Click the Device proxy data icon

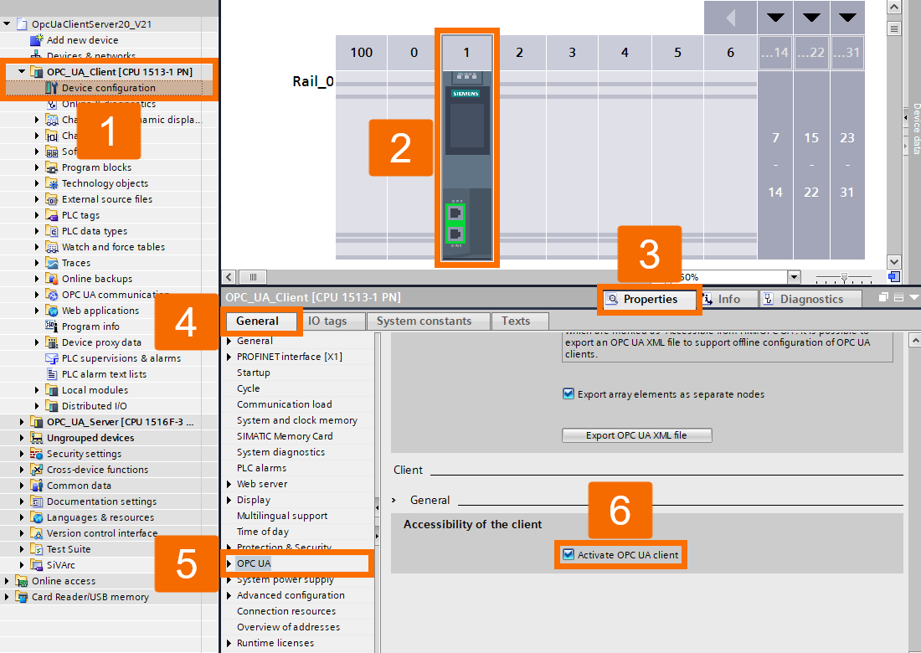coord(52,342)
